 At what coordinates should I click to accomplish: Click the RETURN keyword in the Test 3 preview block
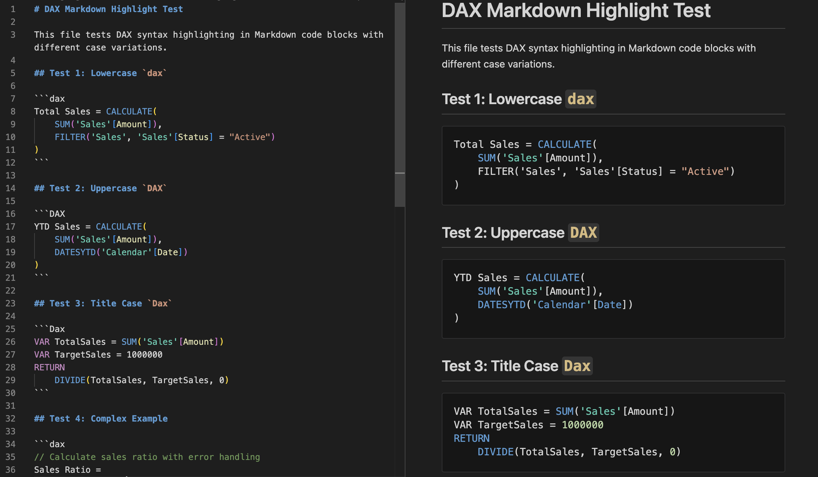coord(471,438)
